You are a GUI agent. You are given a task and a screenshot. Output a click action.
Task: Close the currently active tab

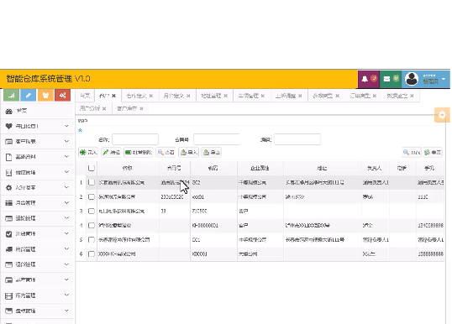[114, 96]
